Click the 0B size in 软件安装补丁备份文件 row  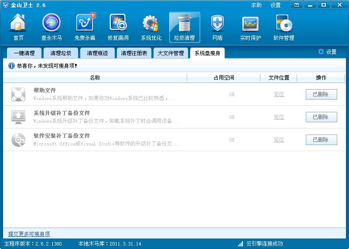pos(232,140)
